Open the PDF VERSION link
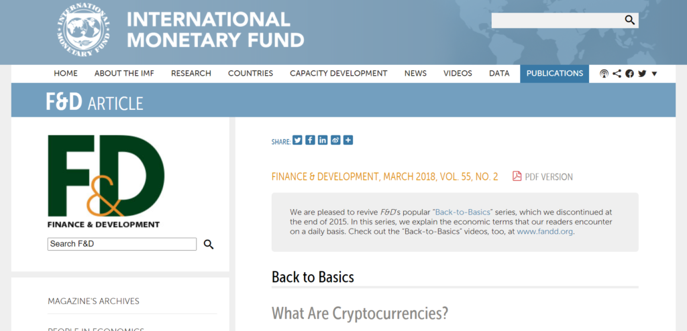Screen dimensions: 687x331 [549, 177]
